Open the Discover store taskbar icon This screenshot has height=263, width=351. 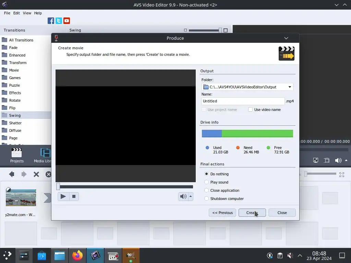point(41,255)
